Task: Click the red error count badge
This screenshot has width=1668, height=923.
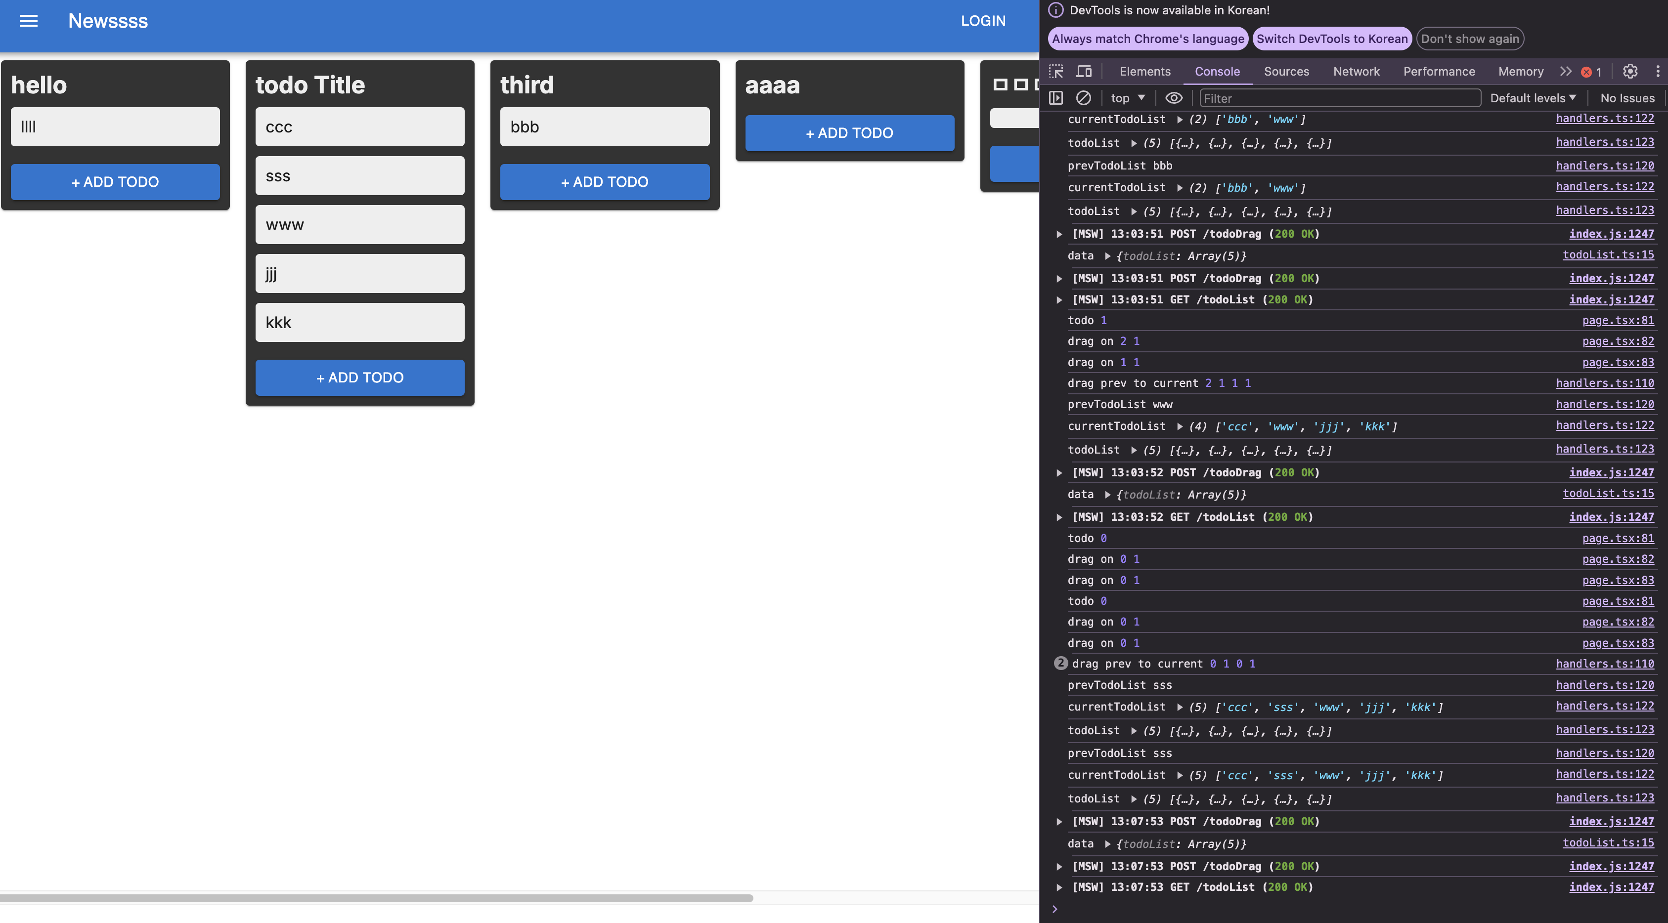Action: tap(1591, 72)
